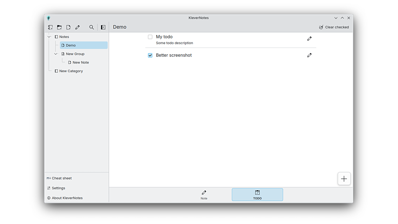Click the rename pencil icon in the sidebar toolbar

pyautogui.click(x=77, y=27)
